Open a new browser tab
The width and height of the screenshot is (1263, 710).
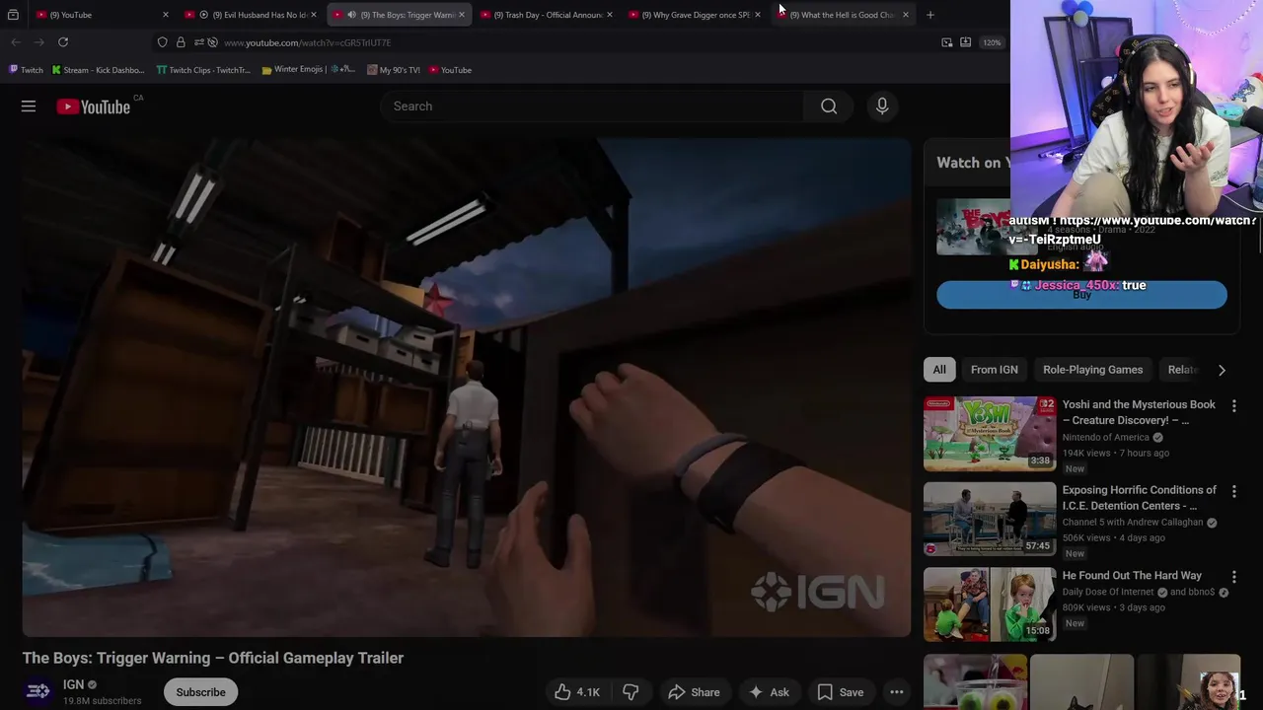point(929,15)
